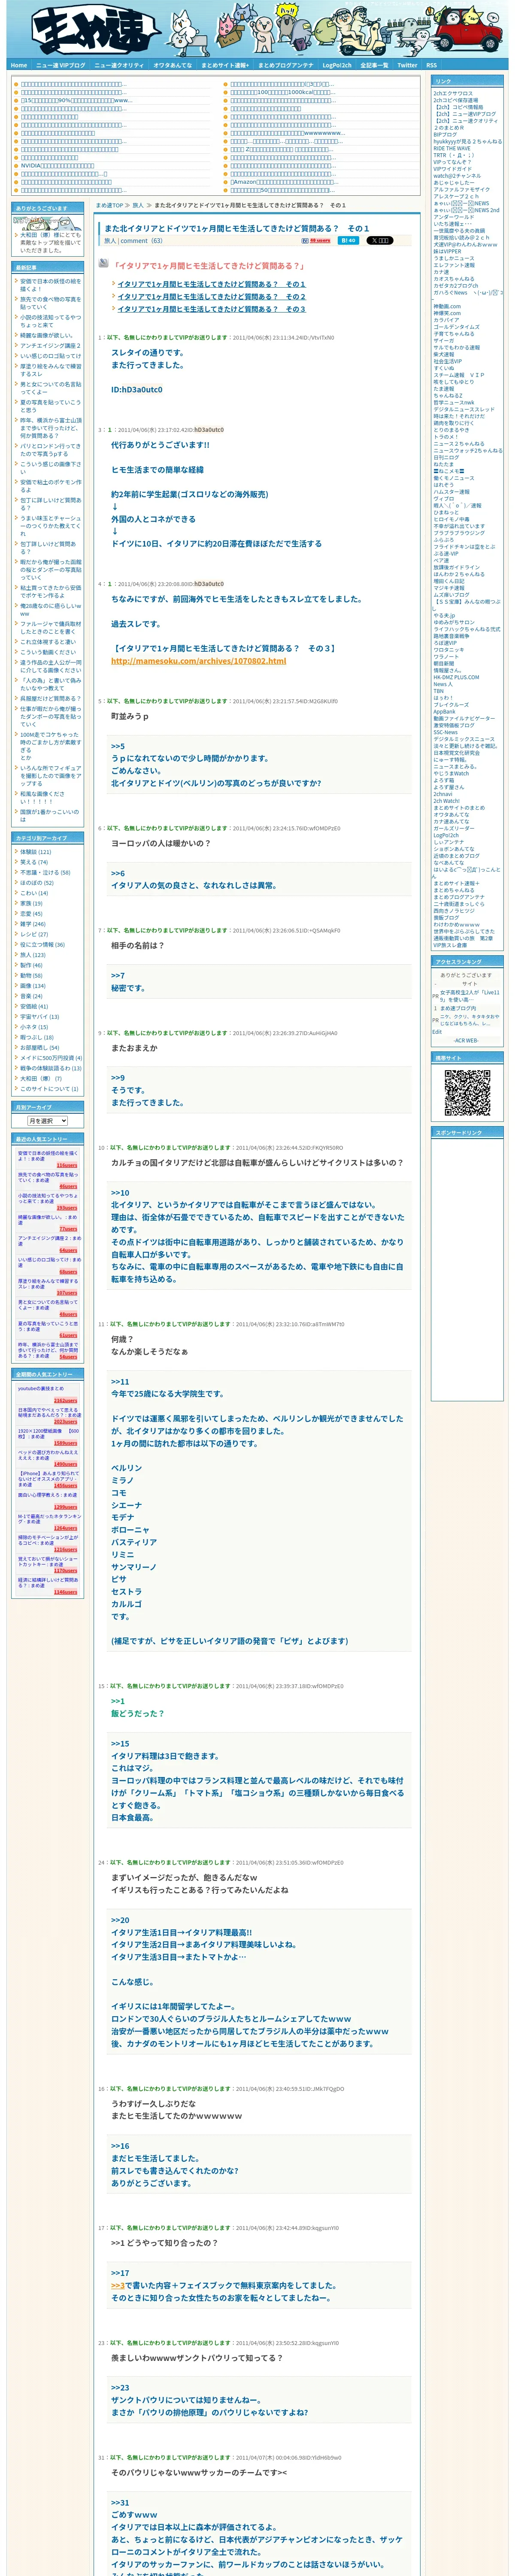Open 2chエクサワロス in the link list

pos(453,93)
